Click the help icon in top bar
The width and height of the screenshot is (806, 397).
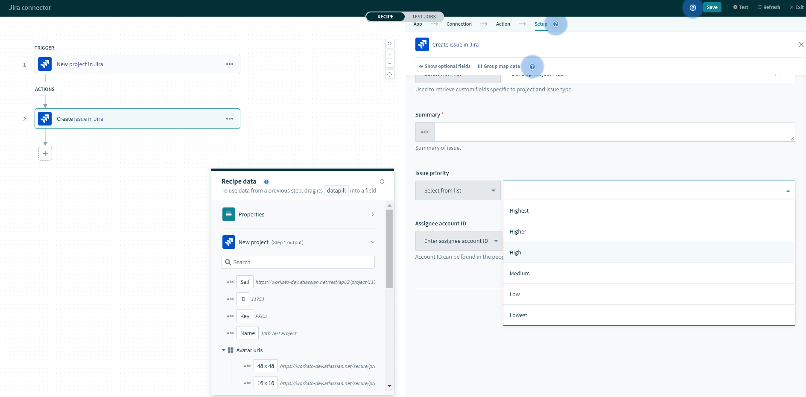[x=692, y=7]
